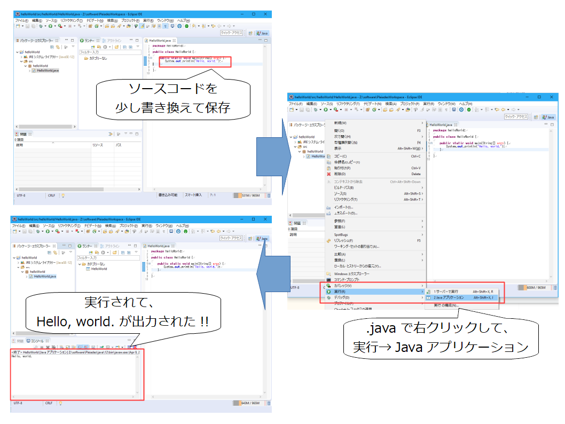
Task: Select HelloWorld.java editor tab in top-left window
Action: coord(160,41)
